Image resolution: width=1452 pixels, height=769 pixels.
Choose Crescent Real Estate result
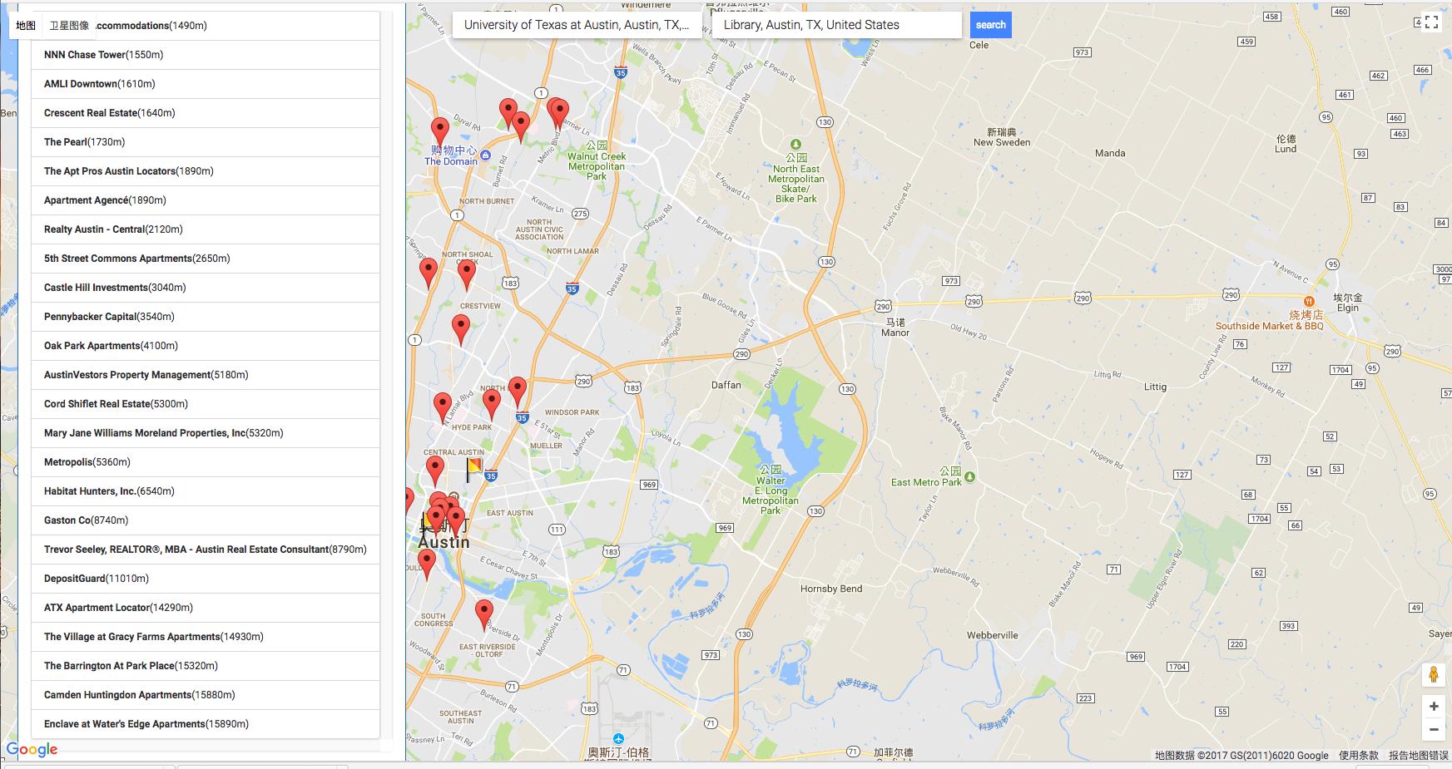pyautogui.click(x=206, y=113)
